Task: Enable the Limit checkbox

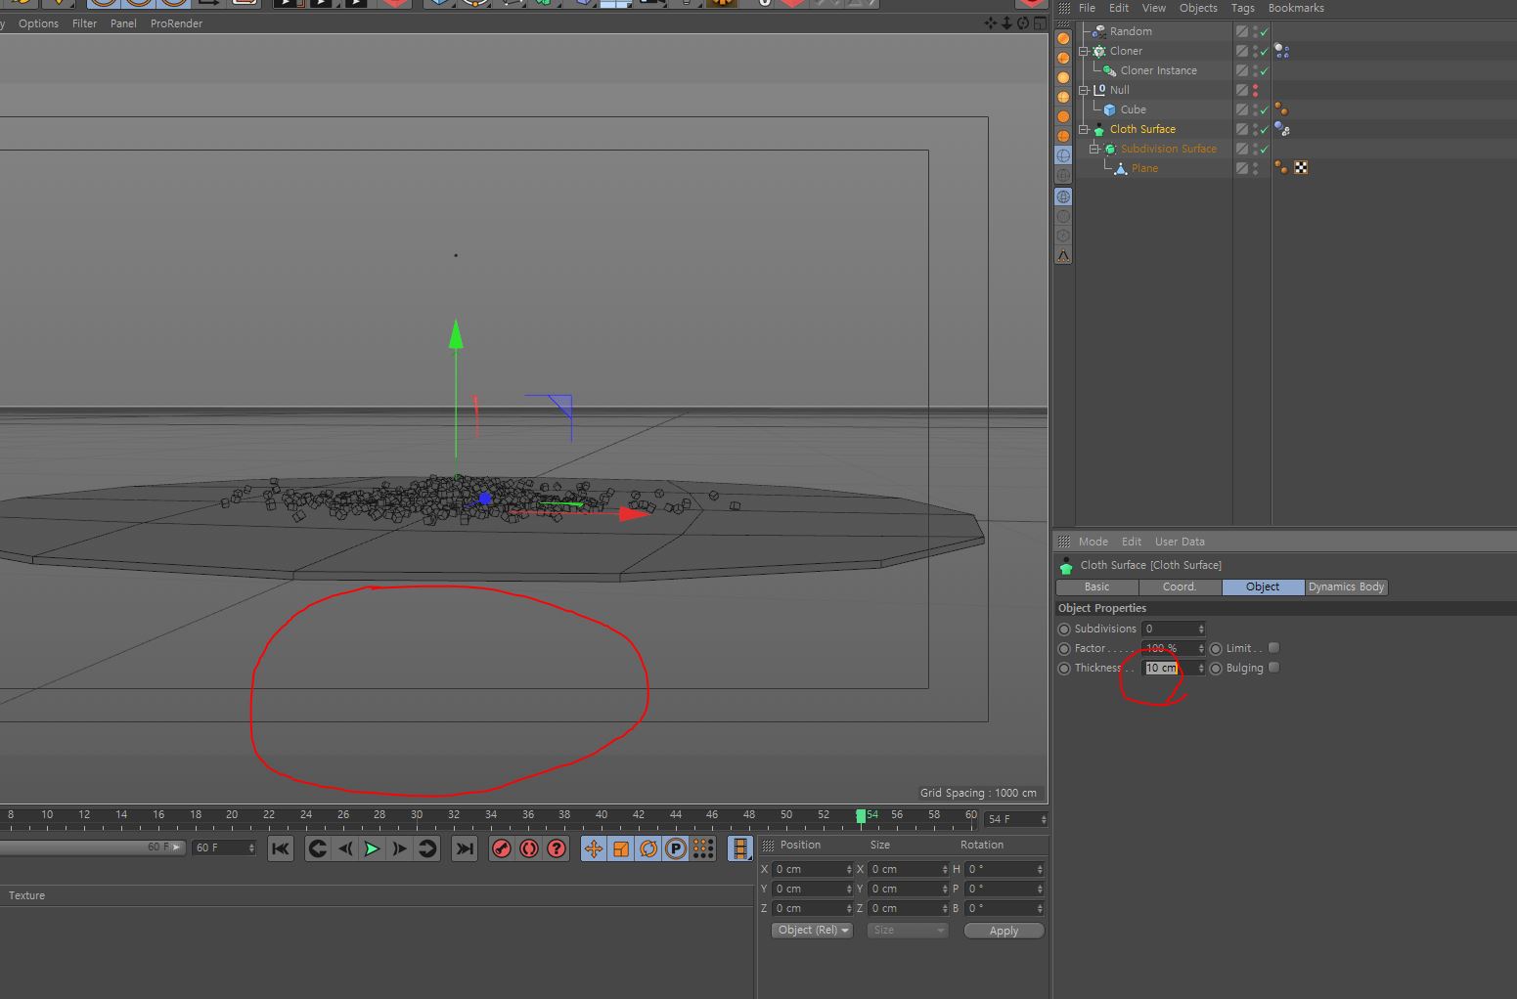Action: pos(1273,648)
